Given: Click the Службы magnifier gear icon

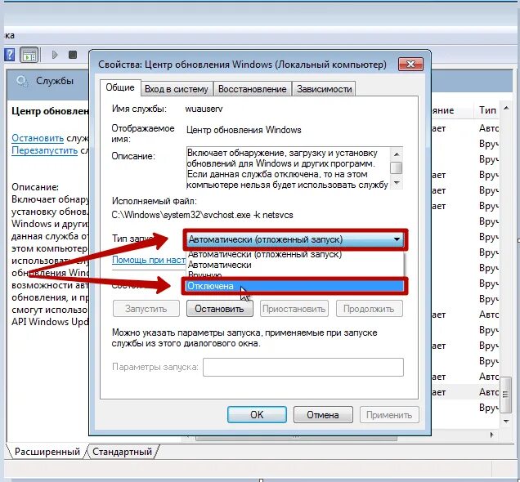Looking at the screenshot, I should click(x=22, y=81).
